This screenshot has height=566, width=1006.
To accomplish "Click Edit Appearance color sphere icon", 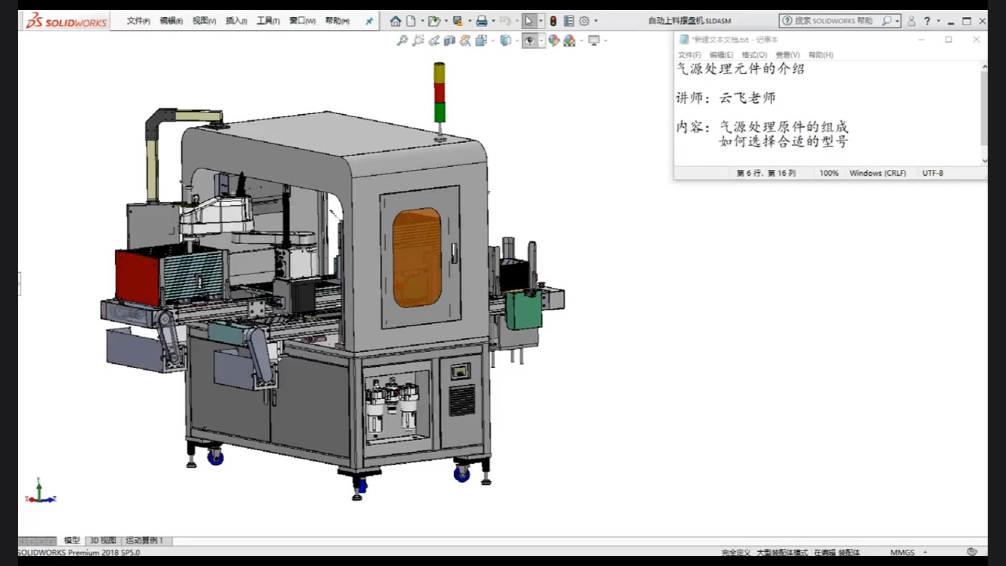I will [x=554, y=40].
